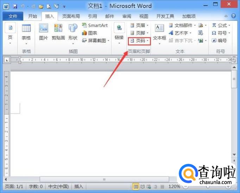Click the previous page double-arrow button
The height and width of the screenshot is (193, 240).
point(234,161)
